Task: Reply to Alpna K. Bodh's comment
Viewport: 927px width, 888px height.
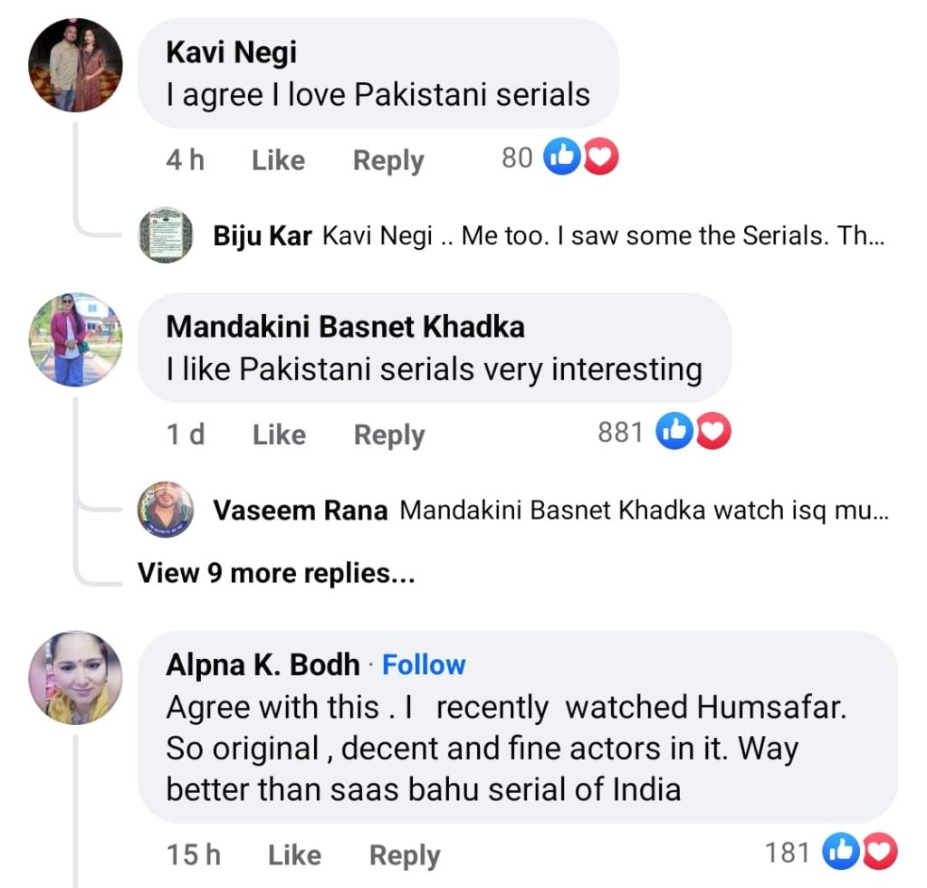Action: point(405,855)
